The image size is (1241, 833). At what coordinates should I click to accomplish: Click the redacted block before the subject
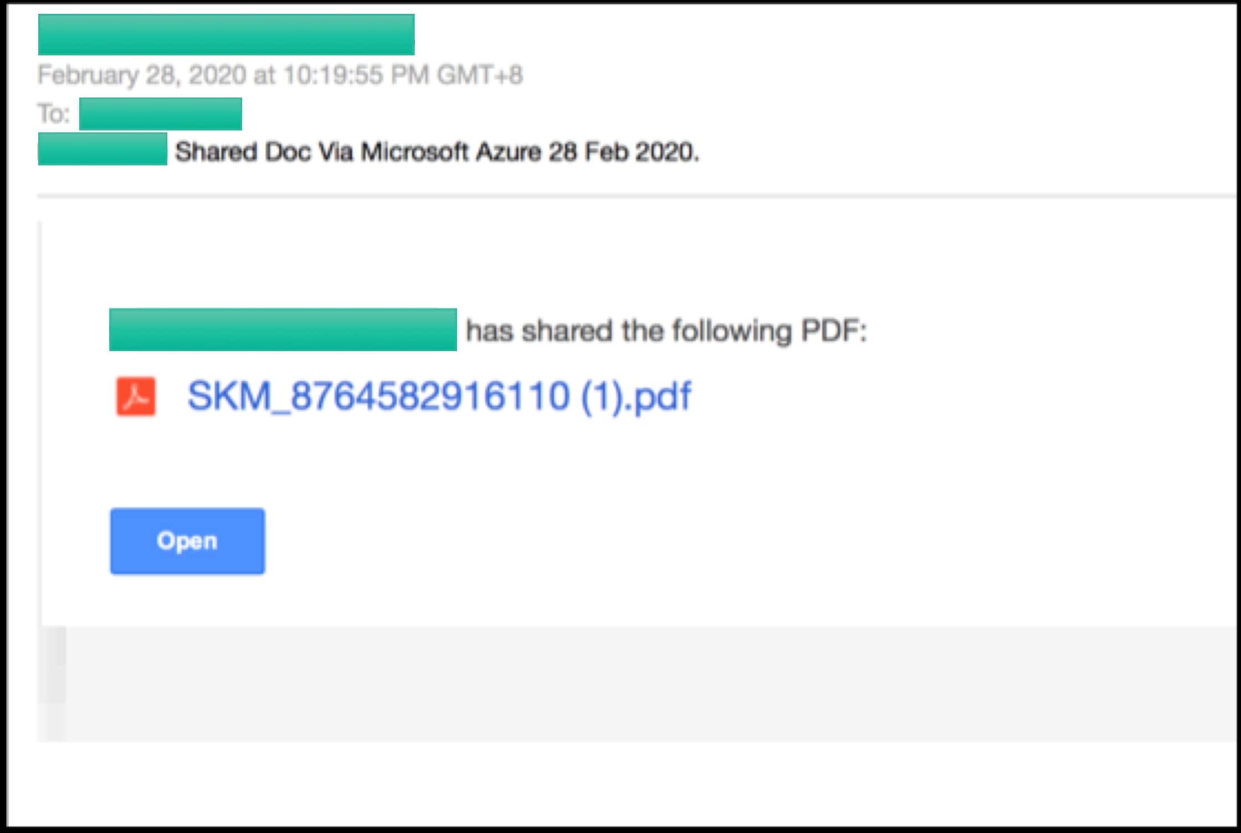[x=102, y=149]
